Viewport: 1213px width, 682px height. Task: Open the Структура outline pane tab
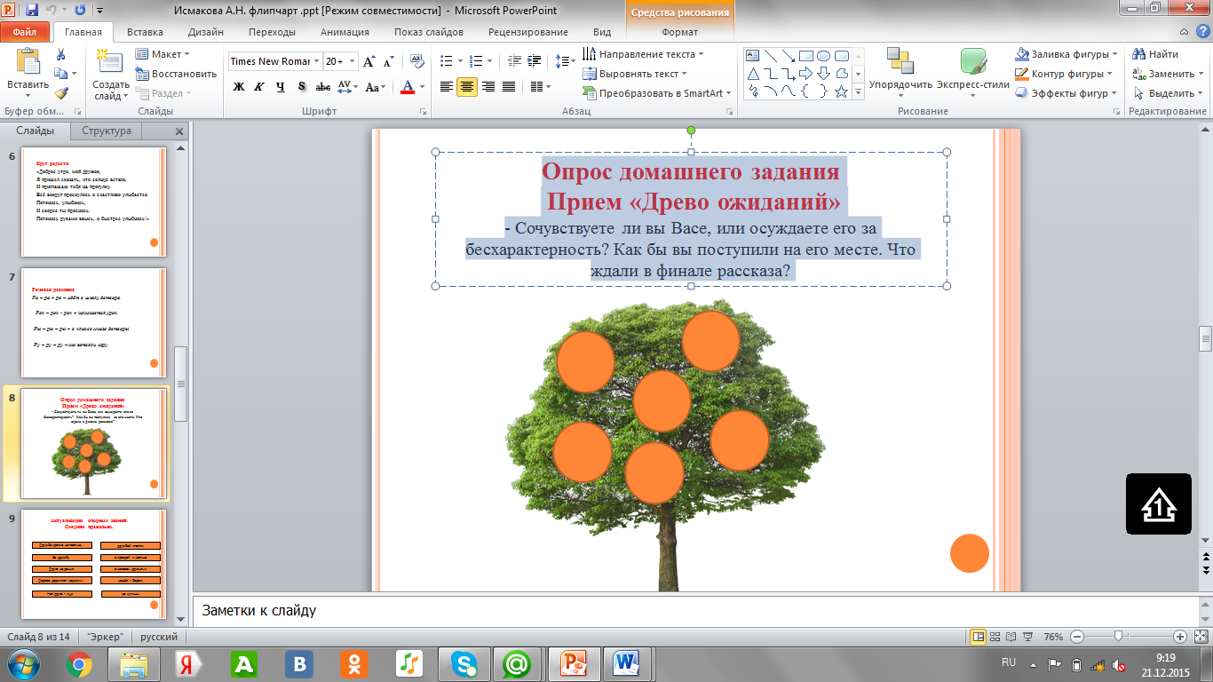pyautogui.click(x=107, y=131)
